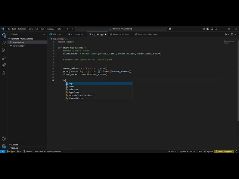239x179 pixels.
Task: Click the WakaTime 14 mins status item
Action: [28, 151]
